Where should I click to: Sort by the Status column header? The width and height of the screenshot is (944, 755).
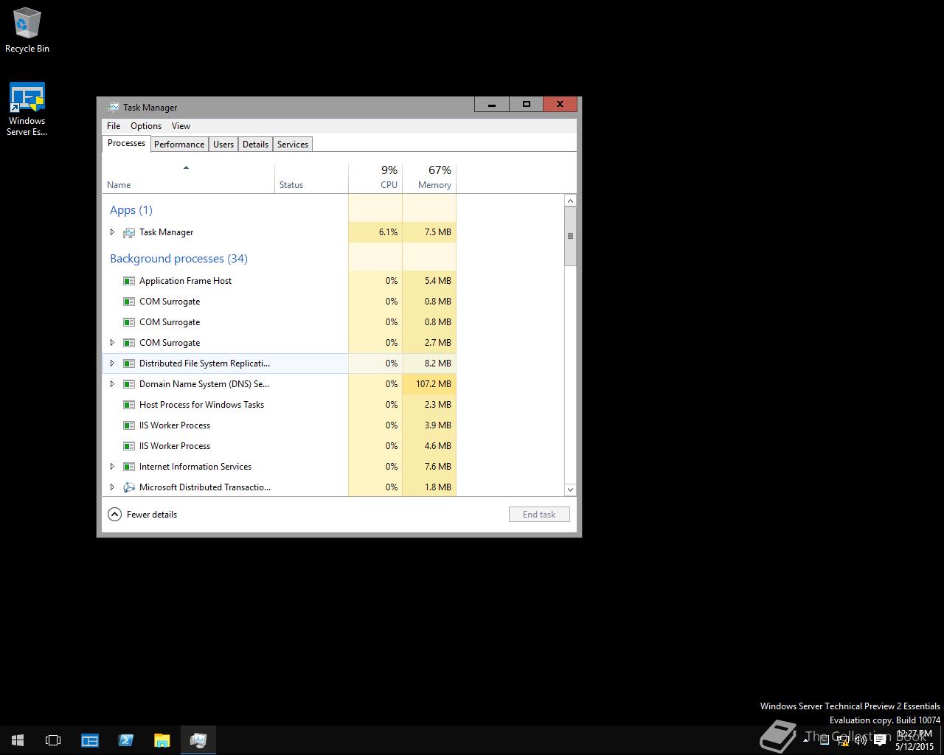(311, 178)
